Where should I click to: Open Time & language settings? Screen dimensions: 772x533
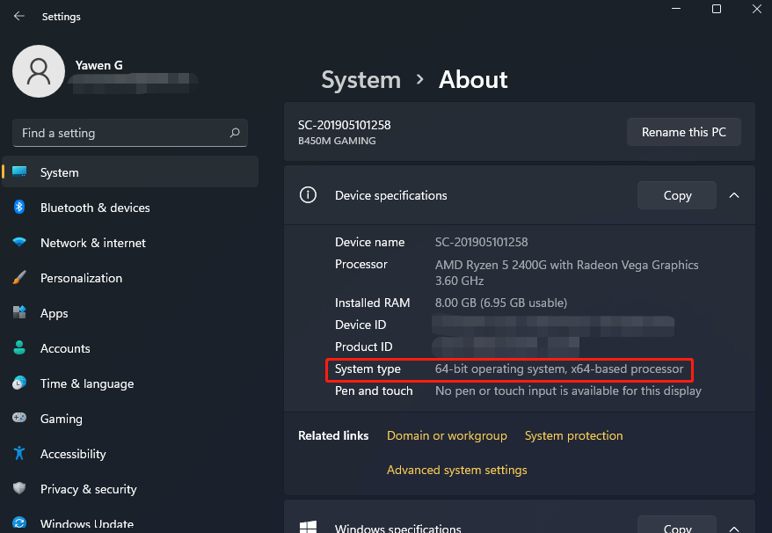(x=130, y=383)
